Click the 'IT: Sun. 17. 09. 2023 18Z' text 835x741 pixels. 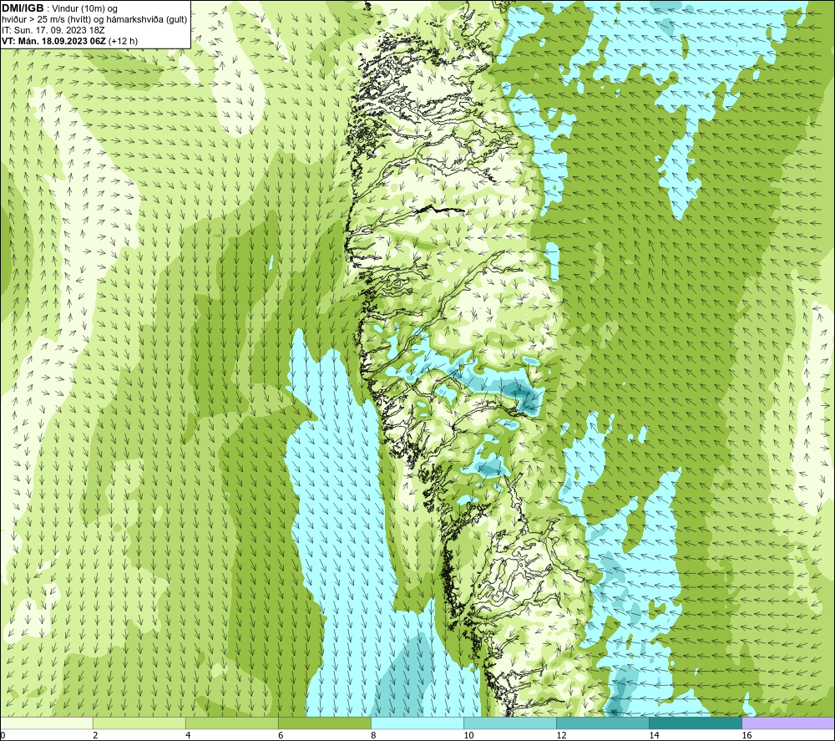53,30
